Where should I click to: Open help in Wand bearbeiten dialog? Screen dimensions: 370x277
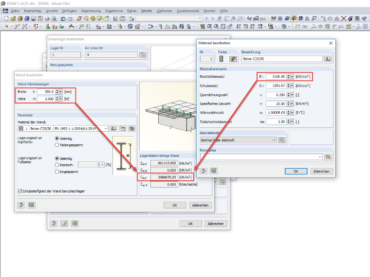[x=21, y=205]
